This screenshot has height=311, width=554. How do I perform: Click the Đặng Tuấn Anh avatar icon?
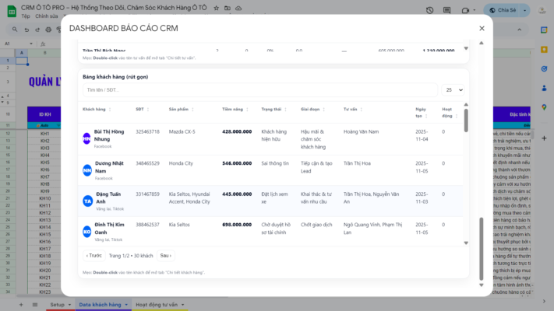pyautogui.click(x=87, y=201)
